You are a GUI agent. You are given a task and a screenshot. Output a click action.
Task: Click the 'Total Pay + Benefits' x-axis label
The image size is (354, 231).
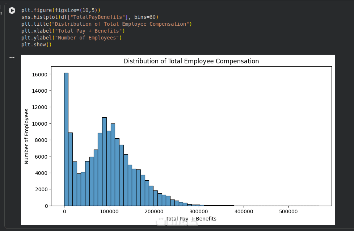[191, 219]
